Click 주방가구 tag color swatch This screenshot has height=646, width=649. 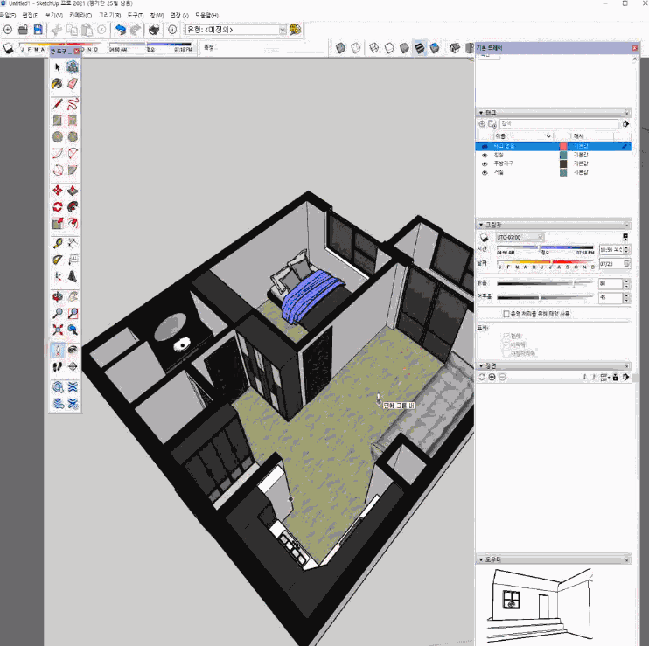coord(563,163)
